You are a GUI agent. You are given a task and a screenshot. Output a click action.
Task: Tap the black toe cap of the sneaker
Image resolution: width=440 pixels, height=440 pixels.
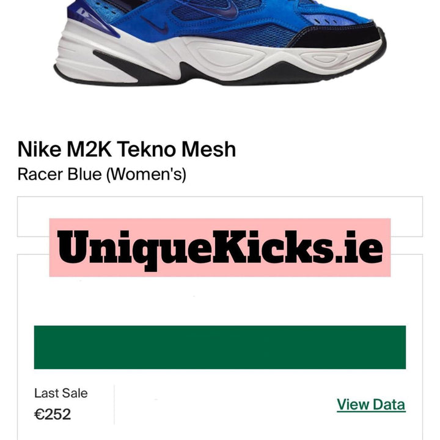point(337,35)
